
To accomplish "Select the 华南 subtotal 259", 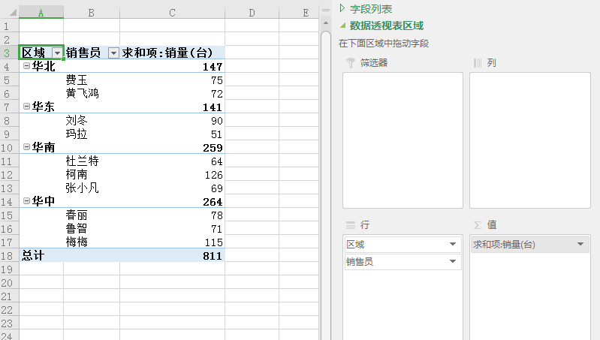I will click(x=172, y=147).
